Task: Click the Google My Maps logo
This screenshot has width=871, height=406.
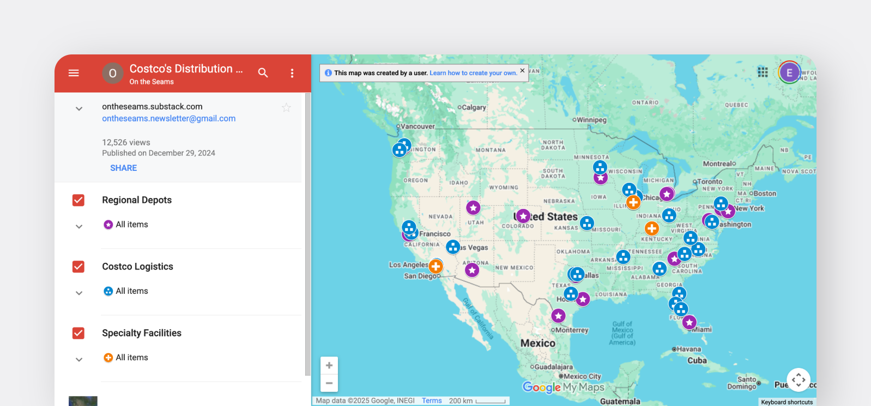Action: tap(564, 387)
